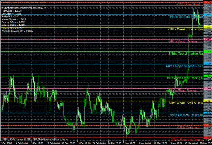The width and height of the screenshot is (212, 145).
Task: Select the 4/8ths Major Support/Resistance label
Action: (x=184, y=66)
